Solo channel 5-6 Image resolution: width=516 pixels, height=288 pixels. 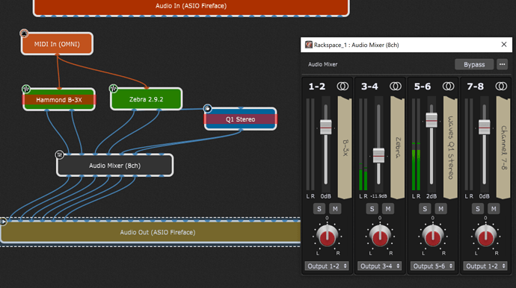point(425,209)
